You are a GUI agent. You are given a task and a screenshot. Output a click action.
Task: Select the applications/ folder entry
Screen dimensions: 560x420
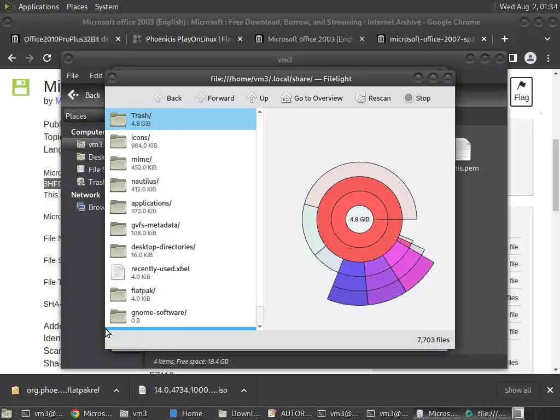point(180,207)
